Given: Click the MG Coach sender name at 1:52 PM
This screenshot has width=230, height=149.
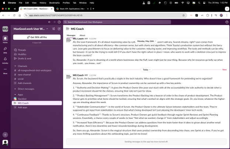Looking at the screenshot, I should click(78, 75).
